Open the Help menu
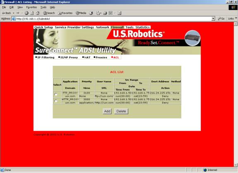 click(53, 7)
